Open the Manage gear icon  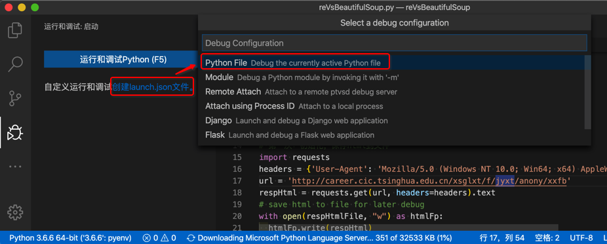15,212
